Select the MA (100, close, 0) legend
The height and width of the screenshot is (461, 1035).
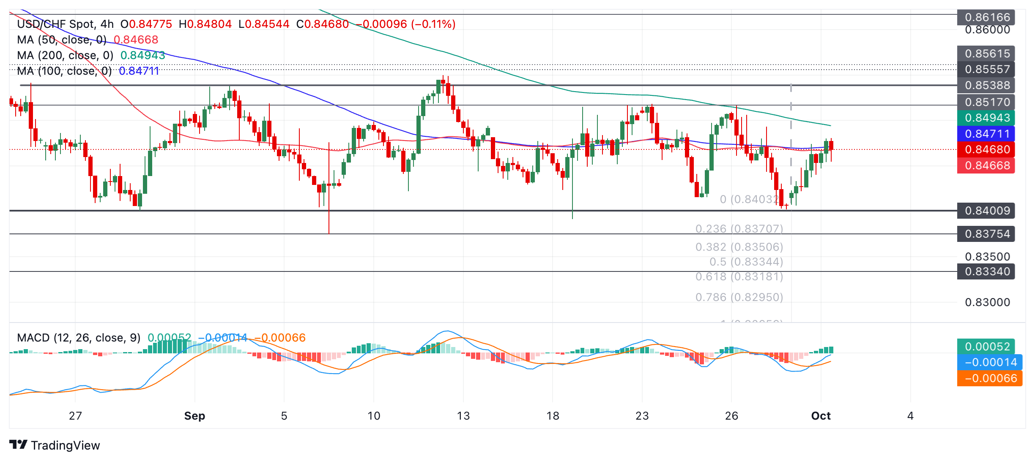(64, 71)
